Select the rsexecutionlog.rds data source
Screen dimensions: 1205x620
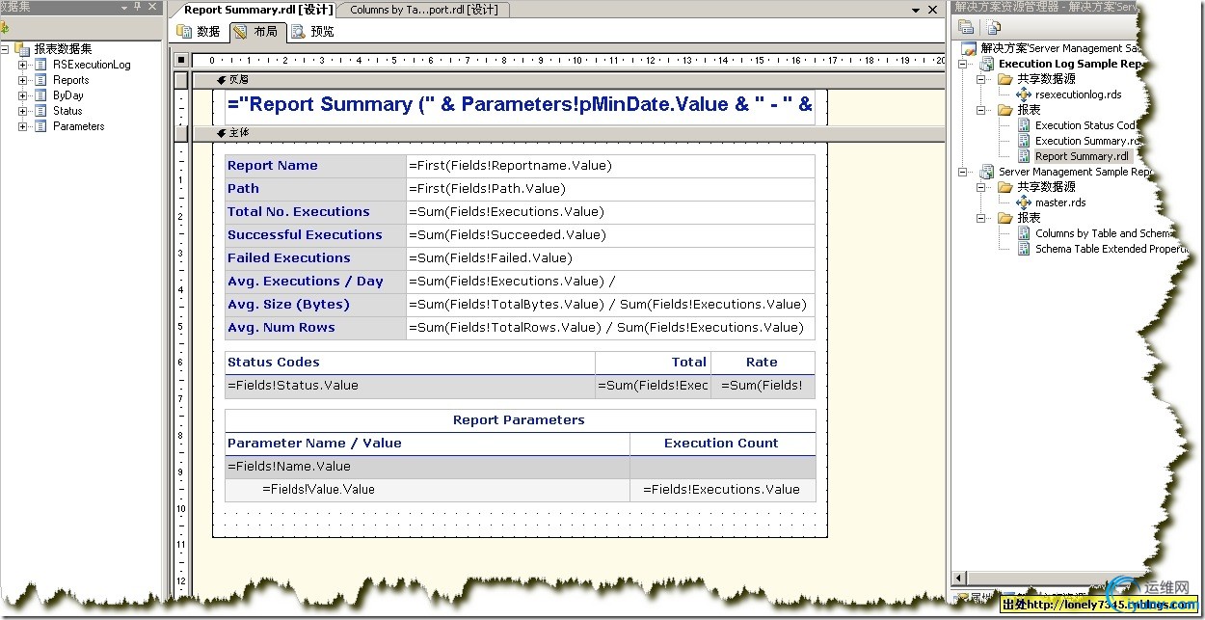[x=1078, y=95]
